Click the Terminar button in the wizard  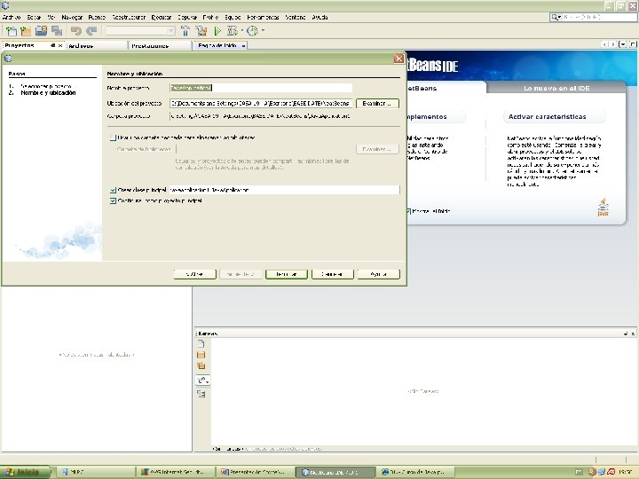pyautogui.click(x=287, y=274)
